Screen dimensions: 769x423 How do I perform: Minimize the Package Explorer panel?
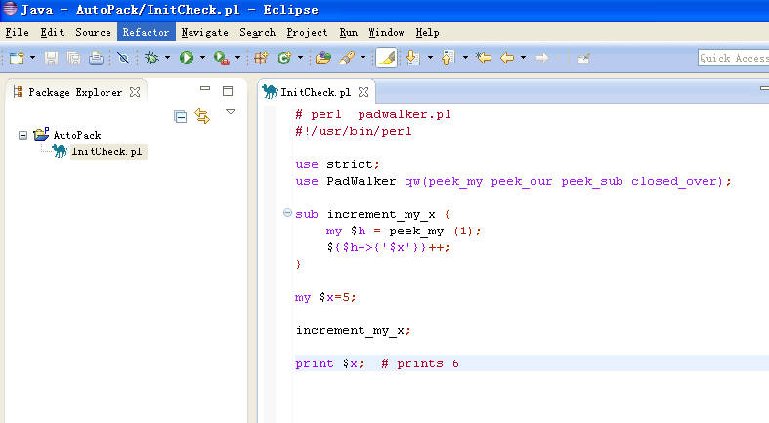pos(205,88)
